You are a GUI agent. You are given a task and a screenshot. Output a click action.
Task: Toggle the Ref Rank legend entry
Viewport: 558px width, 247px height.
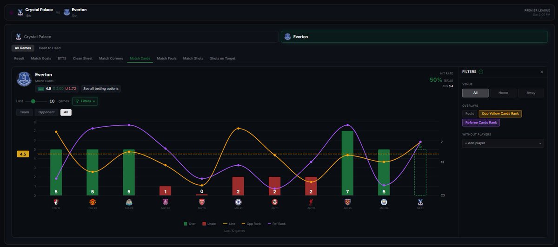[x=277, y=224]
